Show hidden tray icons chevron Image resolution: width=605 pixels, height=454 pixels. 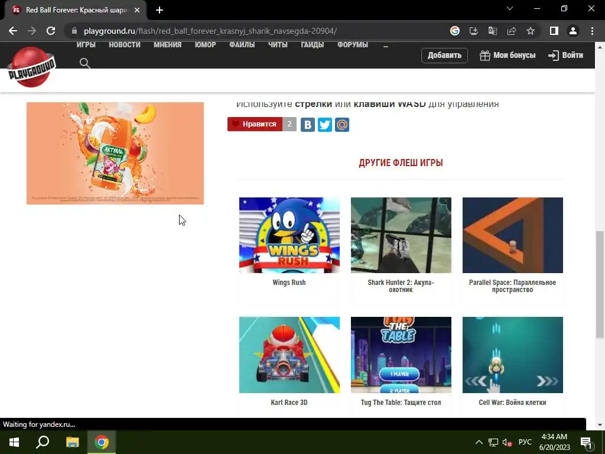479,442
